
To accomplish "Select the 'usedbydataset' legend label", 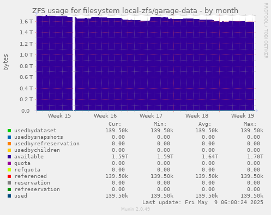I will (x=35, y=131).
